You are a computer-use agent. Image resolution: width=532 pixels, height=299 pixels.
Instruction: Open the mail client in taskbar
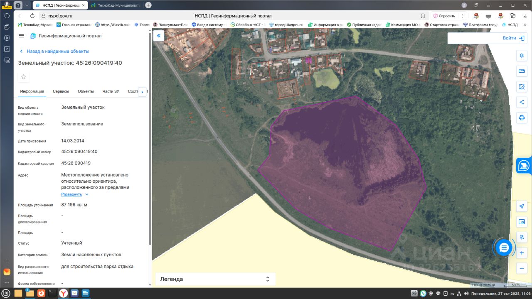pyautogui.click(x=74, y=293)
